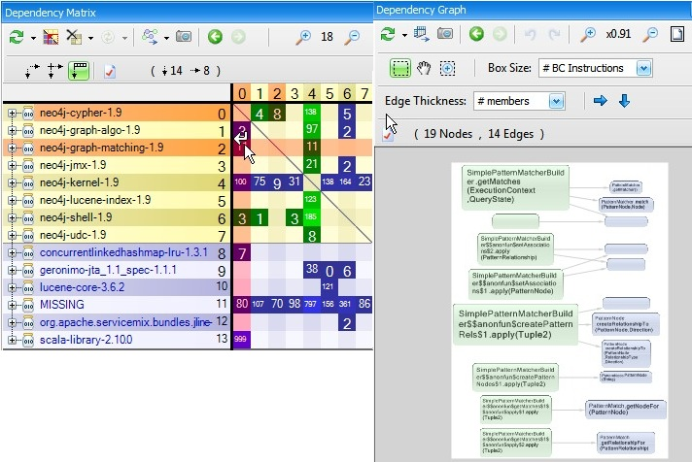Click the blue down arrow layout icon
The height and width of the screenshot is (462, 692).
click(x=624, y=101)
